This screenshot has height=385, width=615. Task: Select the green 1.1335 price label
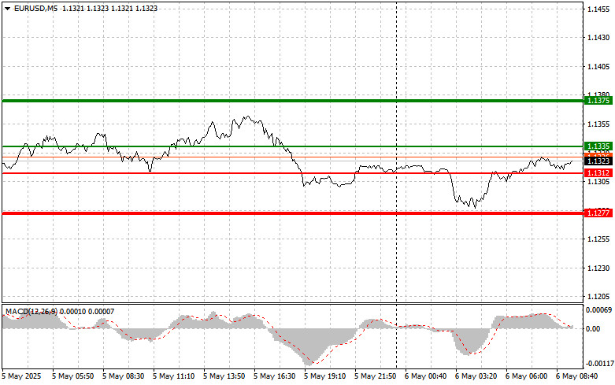tap(598, 146)
